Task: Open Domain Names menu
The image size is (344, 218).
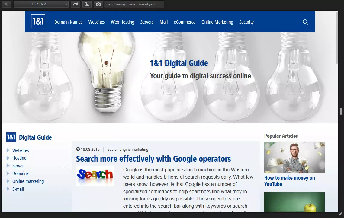Action: pos(68,22)
